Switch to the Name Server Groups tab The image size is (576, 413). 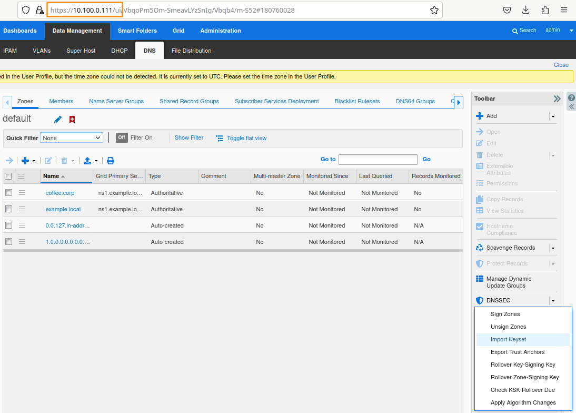click(x=116, y=101)
